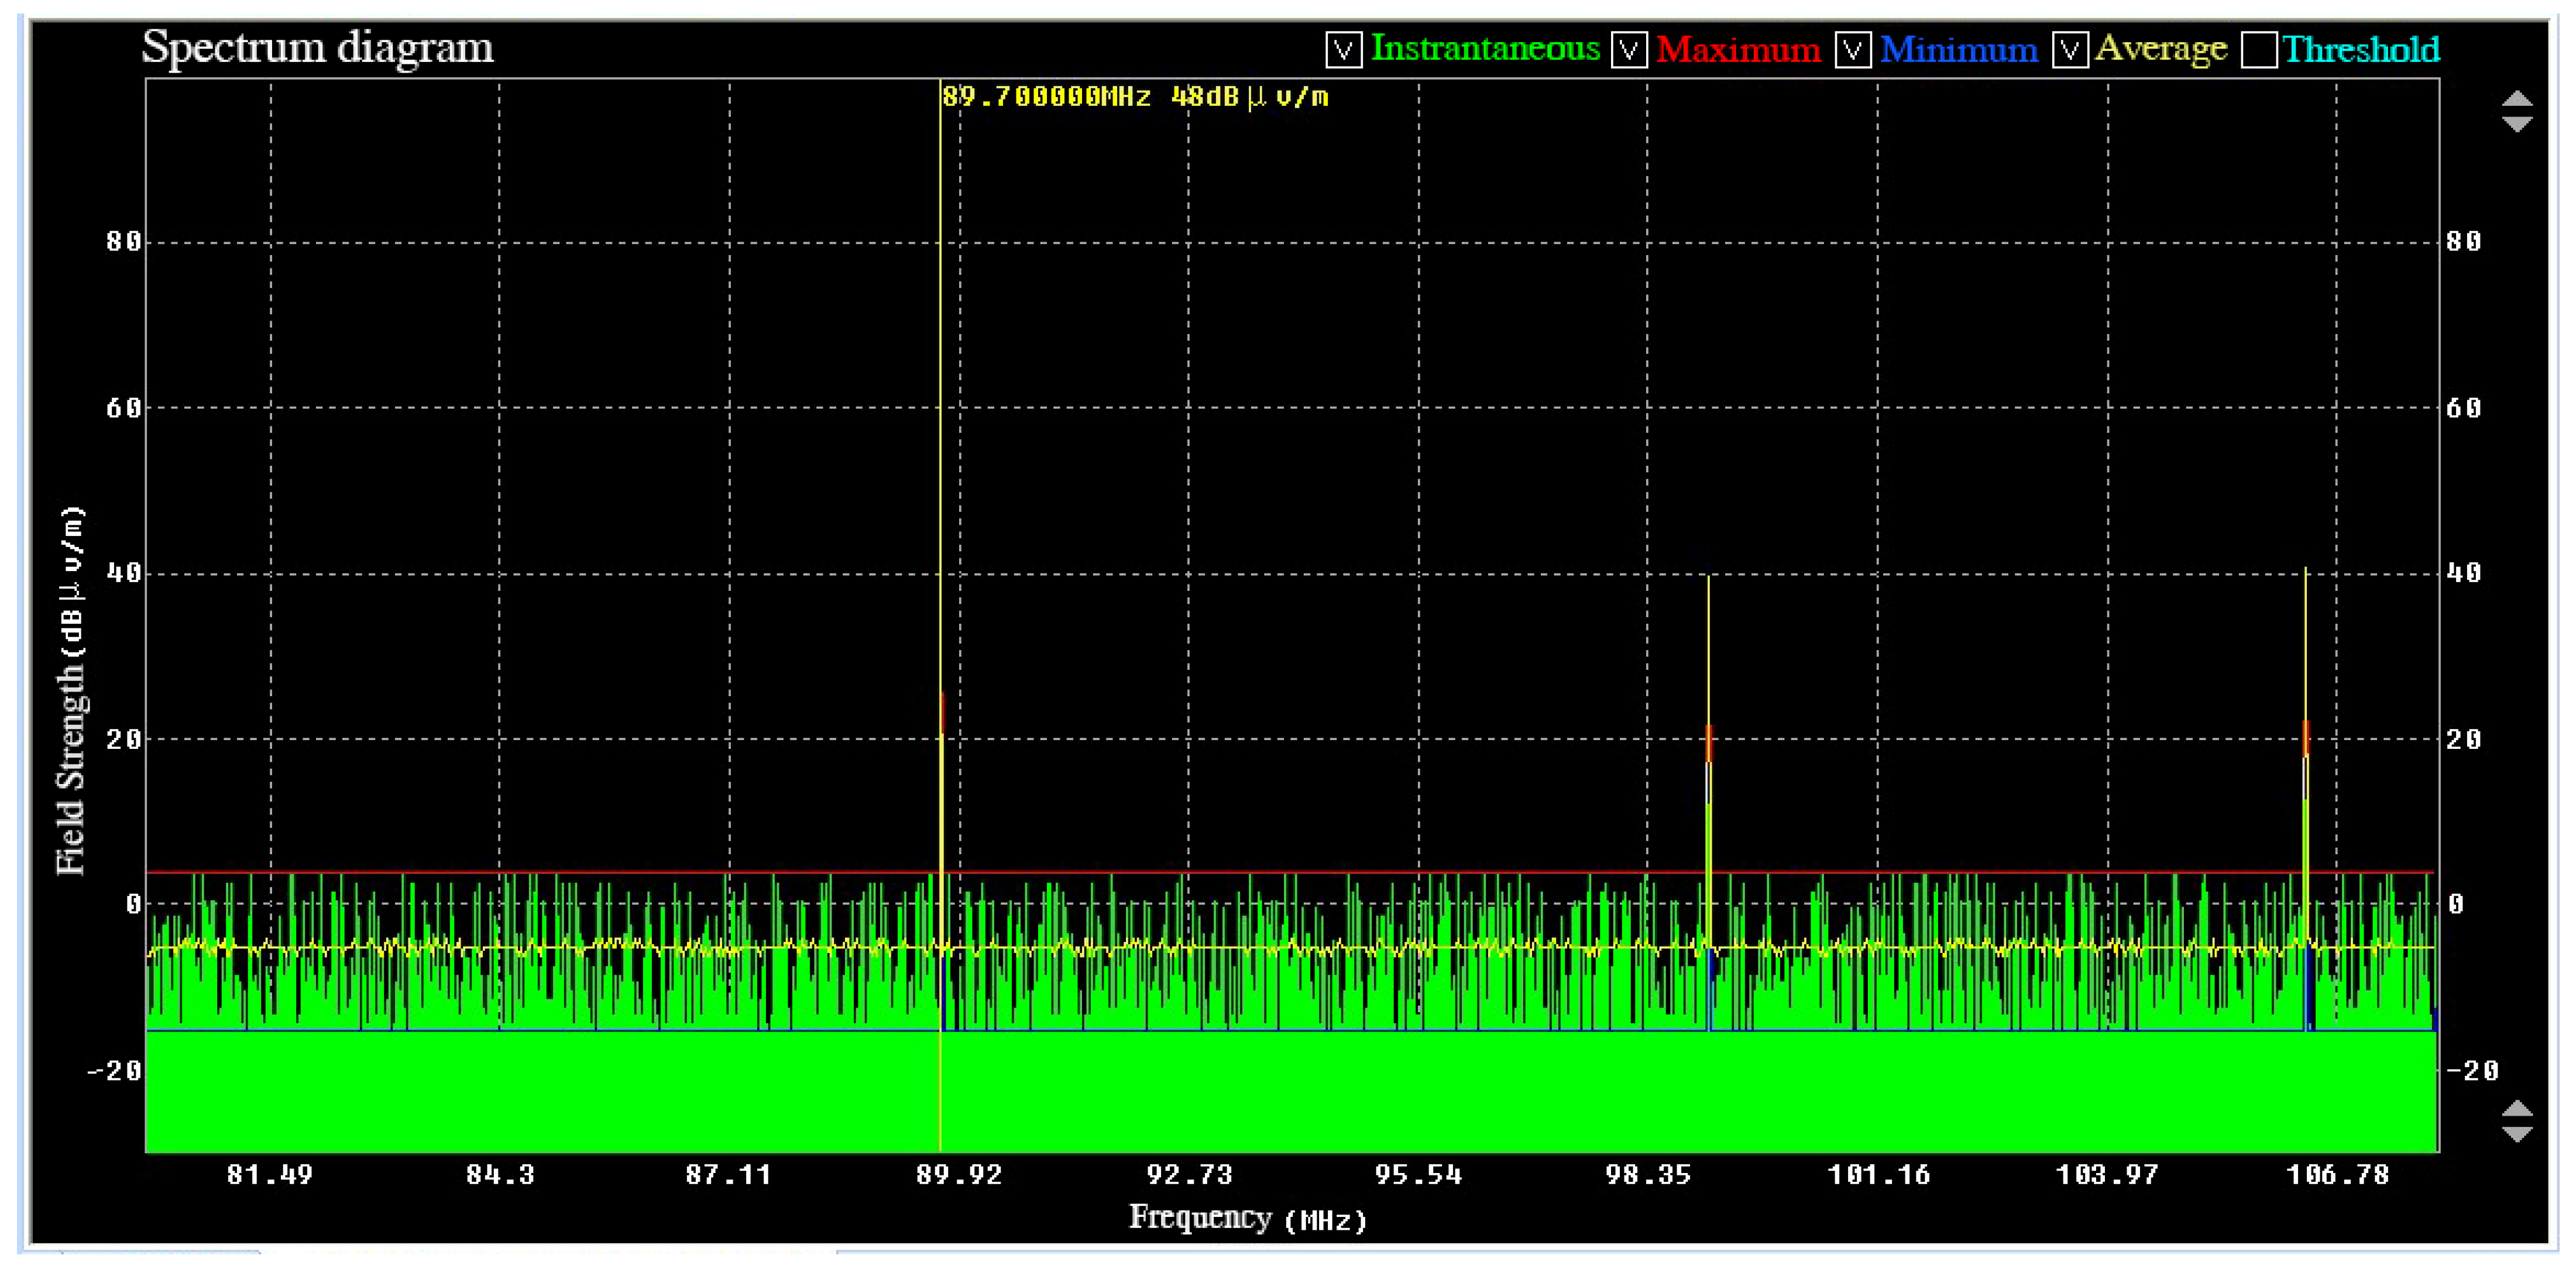Uncheck the Maximum trace checkbox
2576x1269 pixels.
(x=1629, y=50)
